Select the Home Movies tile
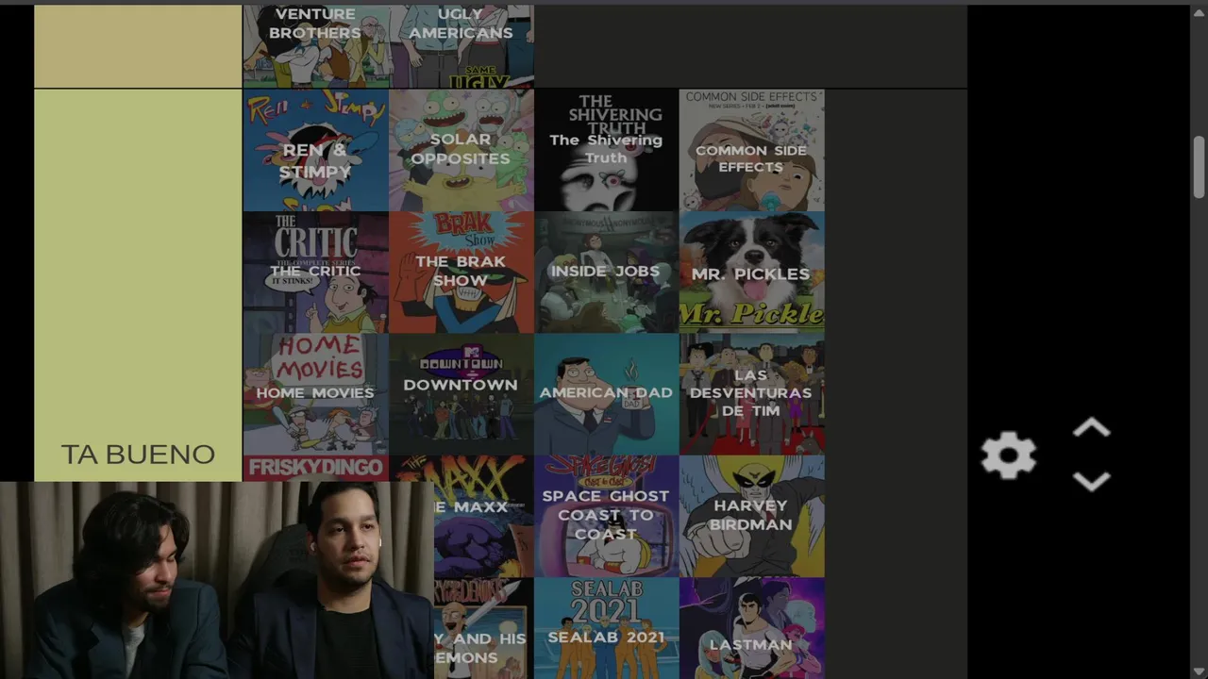The image size is (1208, 679). pyautogui.click(x=315, y=394)
